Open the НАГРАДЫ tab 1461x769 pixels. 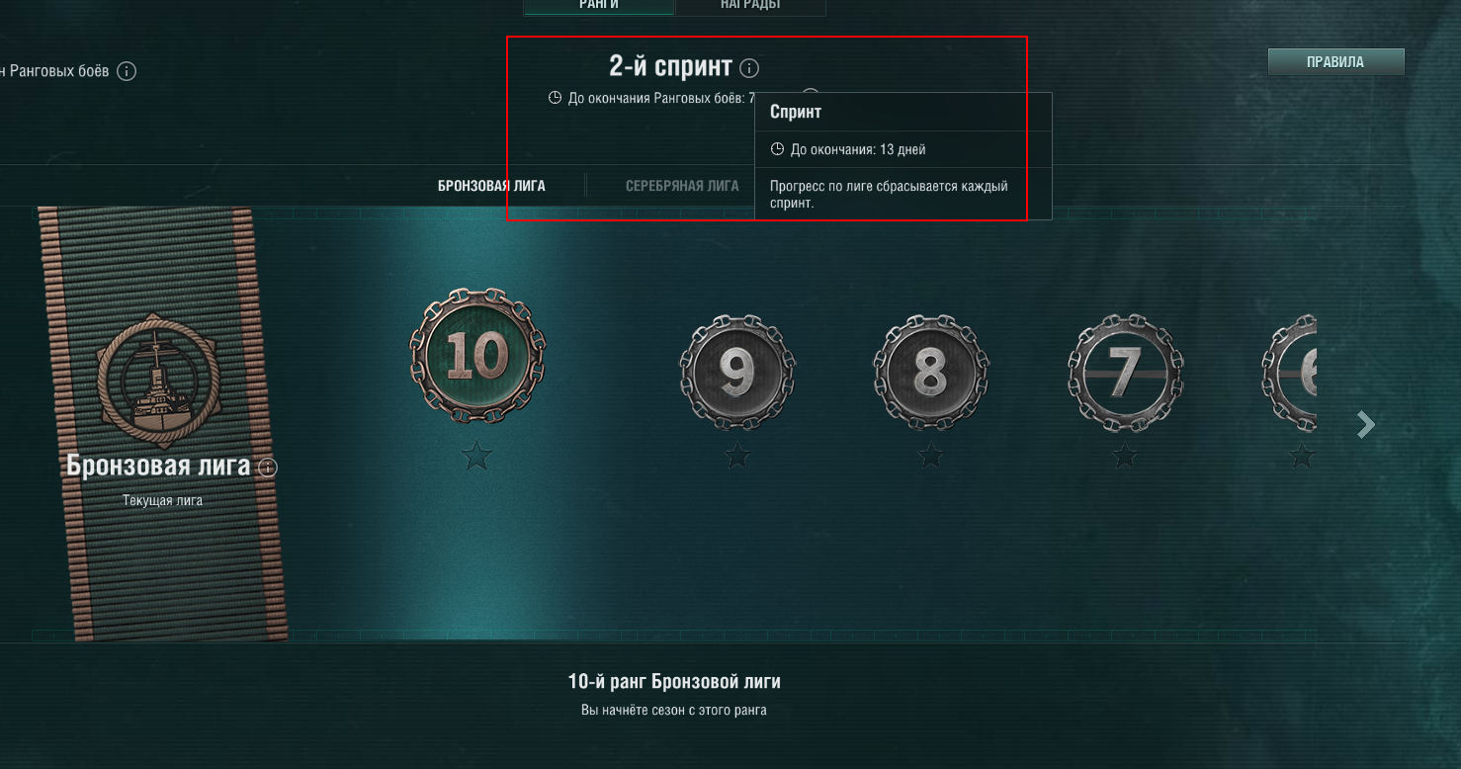(x=750, y=6)
